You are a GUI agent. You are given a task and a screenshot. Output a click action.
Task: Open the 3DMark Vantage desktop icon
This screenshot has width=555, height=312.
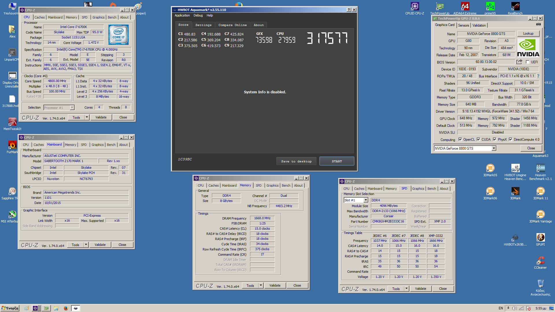point(540,216)
